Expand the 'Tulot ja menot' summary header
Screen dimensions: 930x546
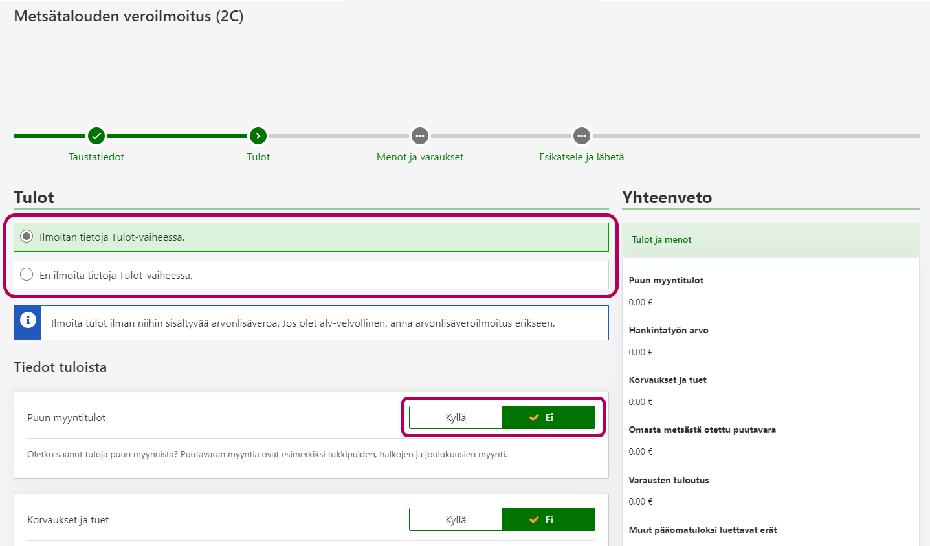[x=661, y=239]
